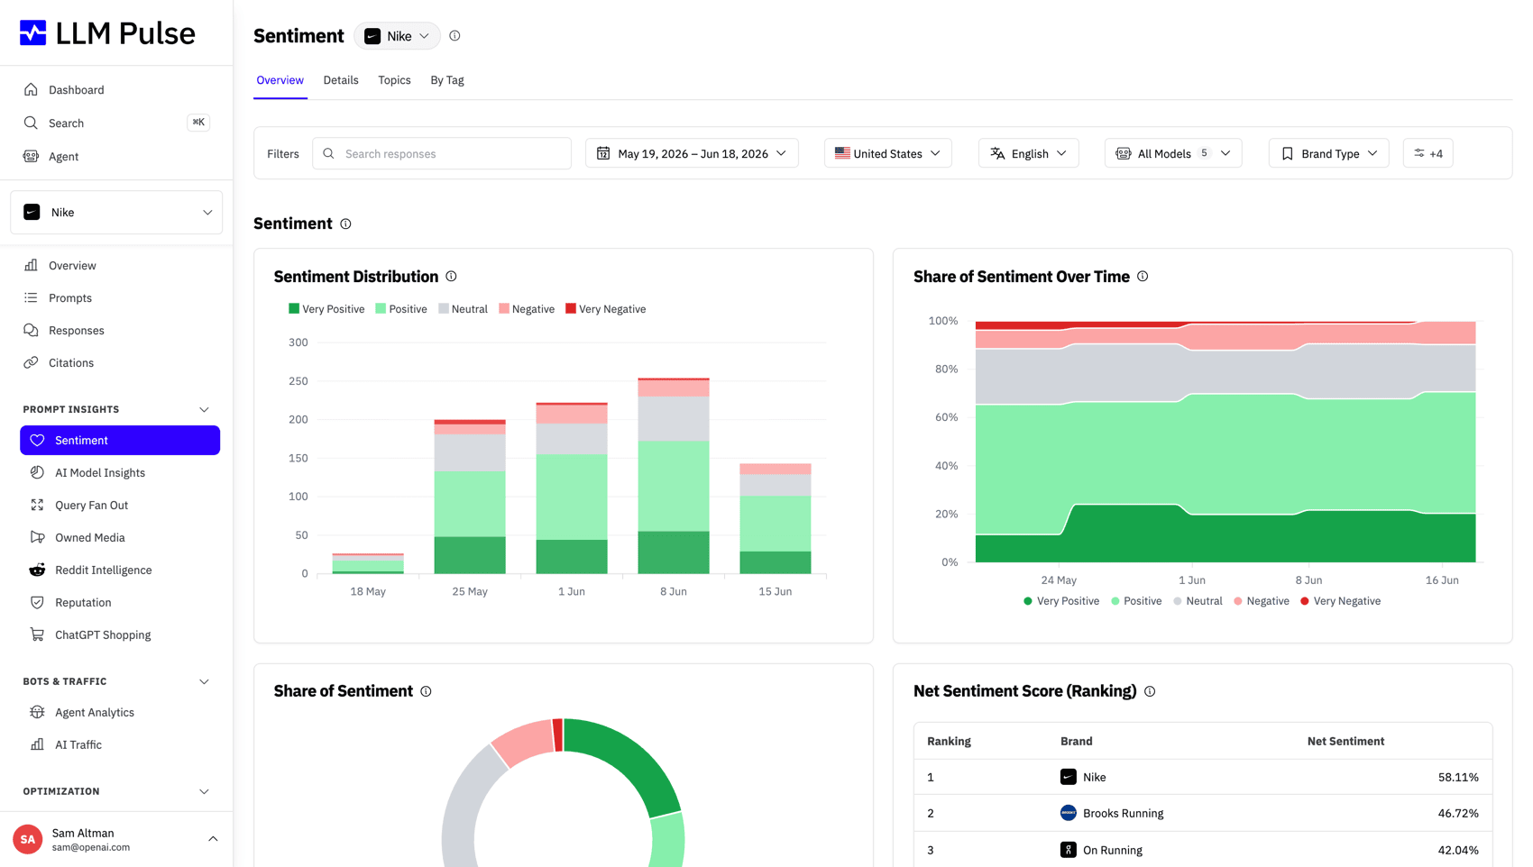Image resolution: width=1533 pixels, height=867 pixels.
Task: Click the Search responses input field
Action: (x=442, y=153)
